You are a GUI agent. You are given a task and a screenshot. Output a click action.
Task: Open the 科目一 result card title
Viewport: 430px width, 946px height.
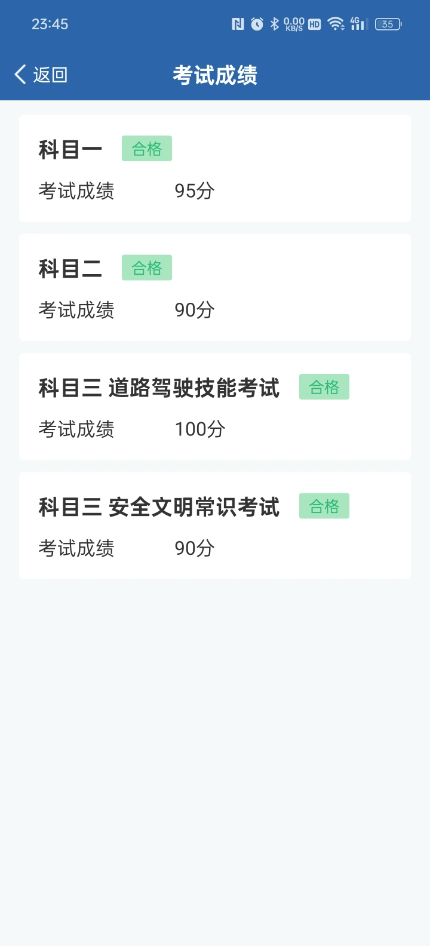(x=70, y=149)
